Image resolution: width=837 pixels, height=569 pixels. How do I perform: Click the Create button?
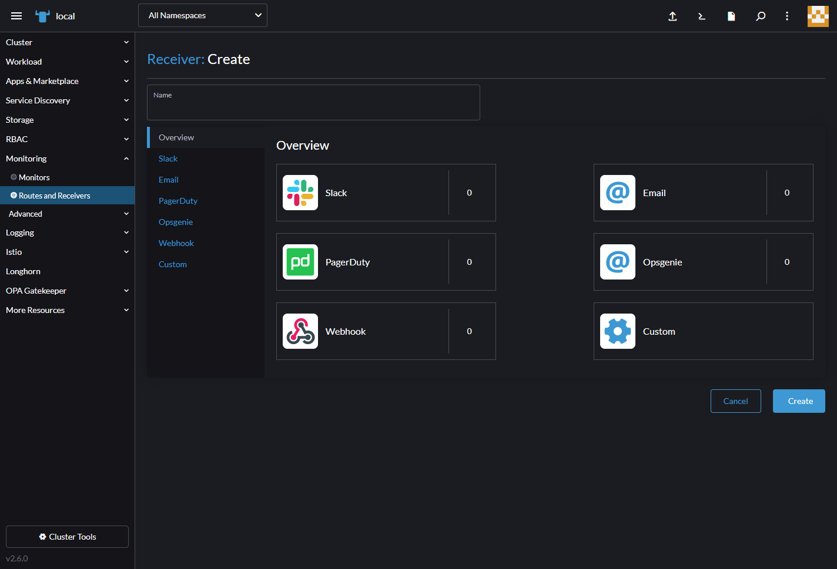click(799, 401)
